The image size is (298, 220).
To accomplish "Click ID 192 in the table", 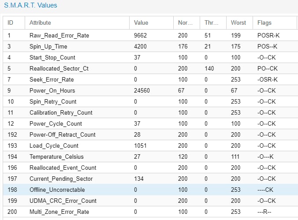I will tap(12, 134).
